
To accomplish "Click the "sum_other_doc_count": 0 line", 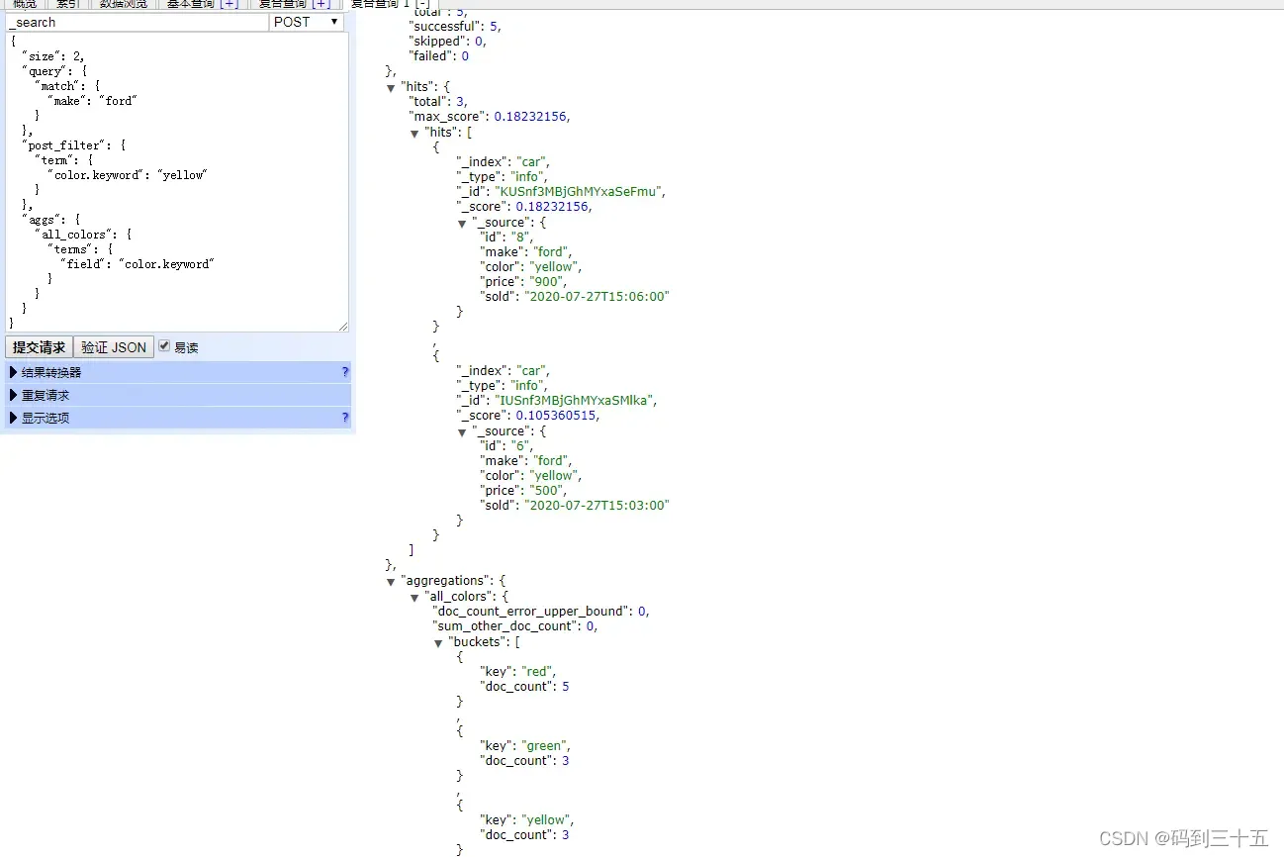I will 514,626.
